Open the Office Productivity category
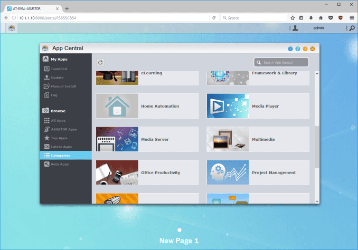Screen dimensions: 358x250 click(x=147, y=172)
